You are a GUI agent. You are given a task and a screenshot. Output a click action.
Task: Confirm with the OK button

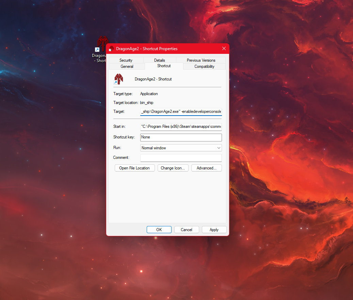coord(159,230)
